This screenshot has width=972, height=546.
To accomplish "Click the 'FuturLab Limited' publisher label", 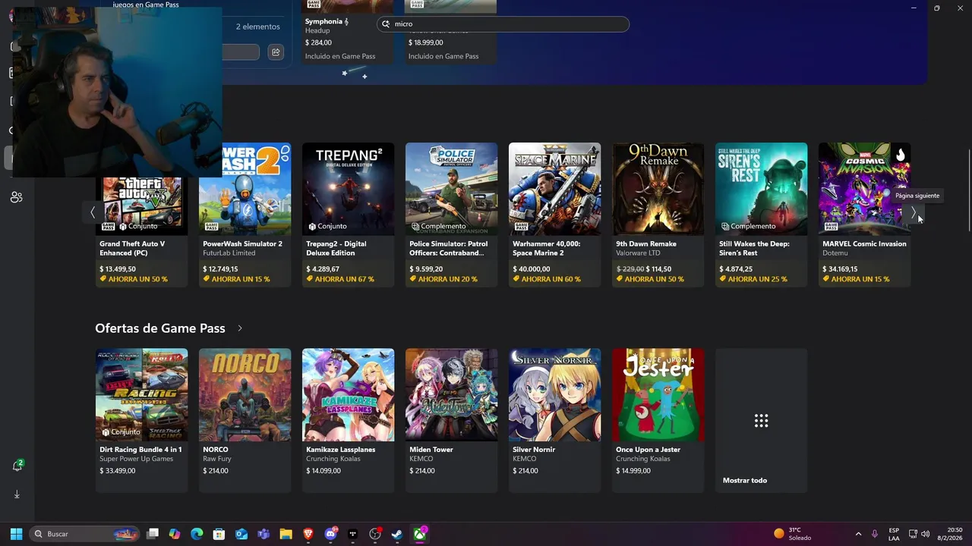I will click(x=229, y=253).
